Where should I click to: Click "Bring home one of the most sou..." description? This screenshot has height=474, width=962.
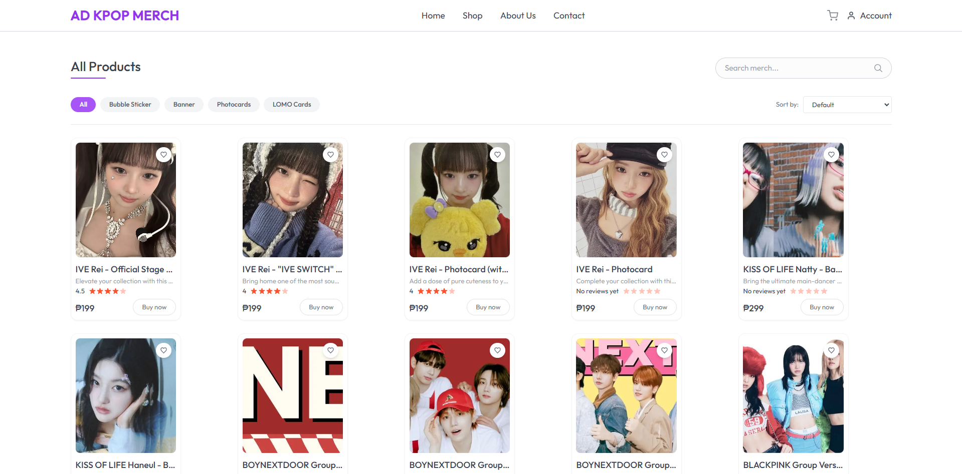click(x=291, y=281)
